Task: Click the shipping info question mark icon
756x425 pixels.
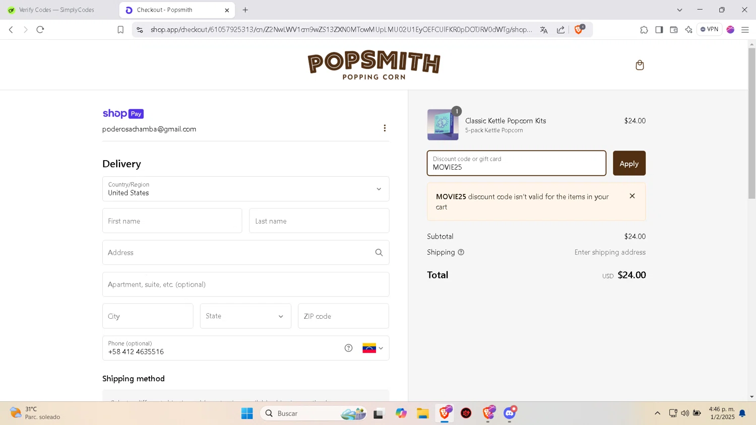Action: 461,252
